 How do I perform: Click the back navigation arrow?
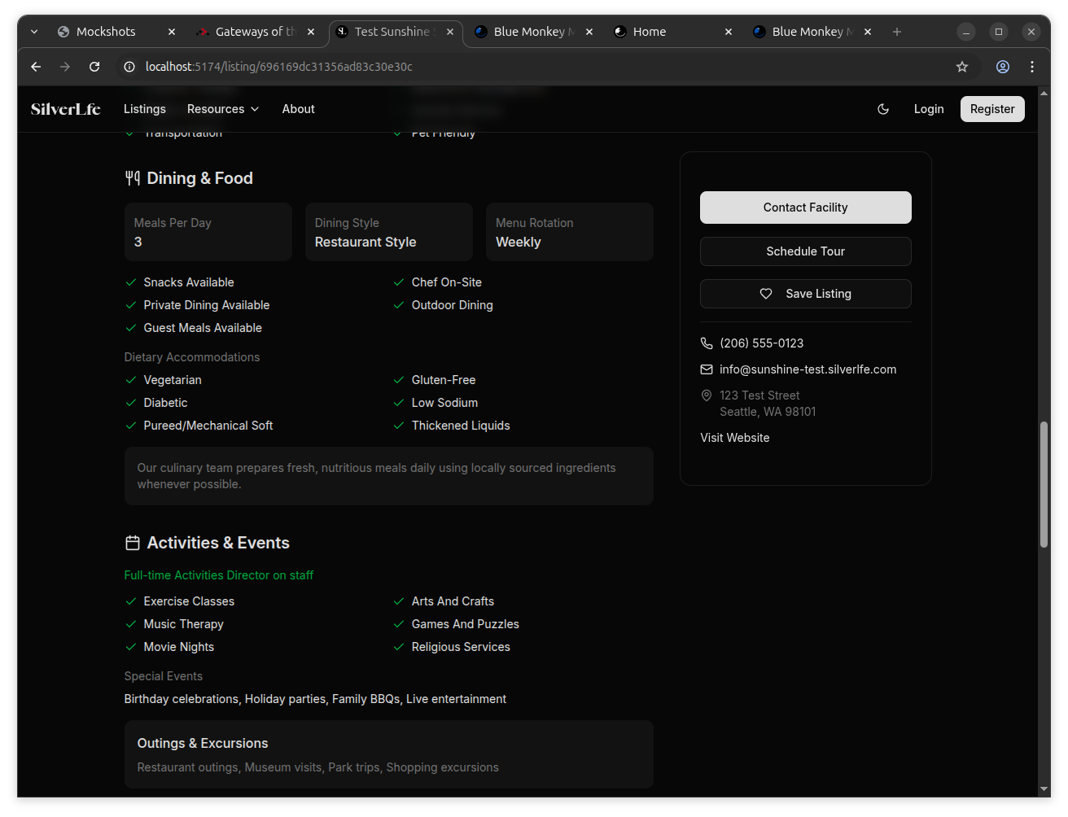tap(36, 67)
